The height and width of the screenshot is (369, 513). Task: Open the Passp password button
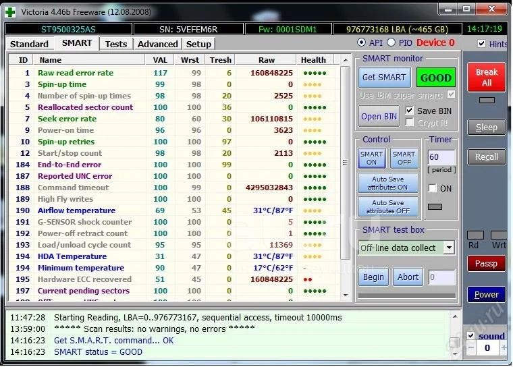486,264
